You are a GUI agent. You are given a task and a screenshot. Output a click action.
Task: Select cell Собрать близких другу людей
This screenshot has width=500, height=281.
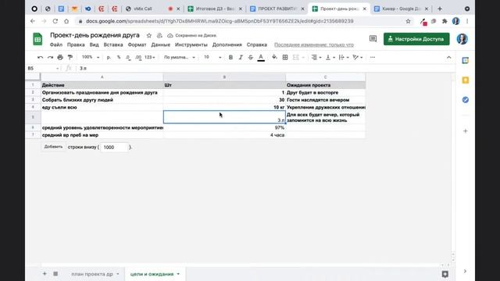pos(102,100)
